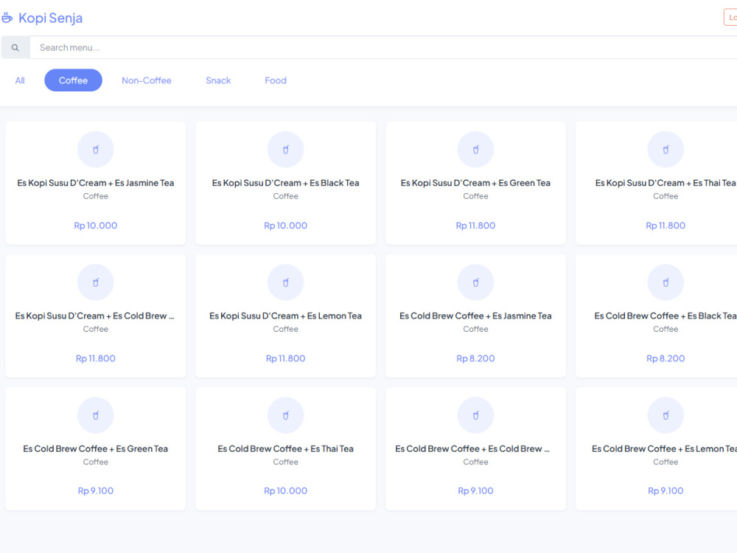Click the title Es Cold Brew Coffee + Es Thai Tea

[285, 448]
